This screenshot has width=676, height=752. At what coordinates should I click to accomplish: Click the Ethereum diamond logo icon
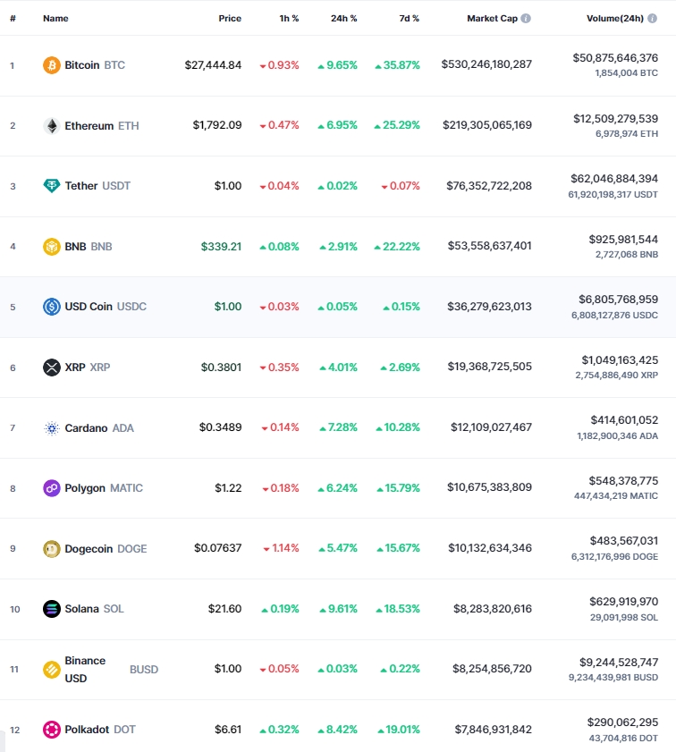(x=51, y=126)
